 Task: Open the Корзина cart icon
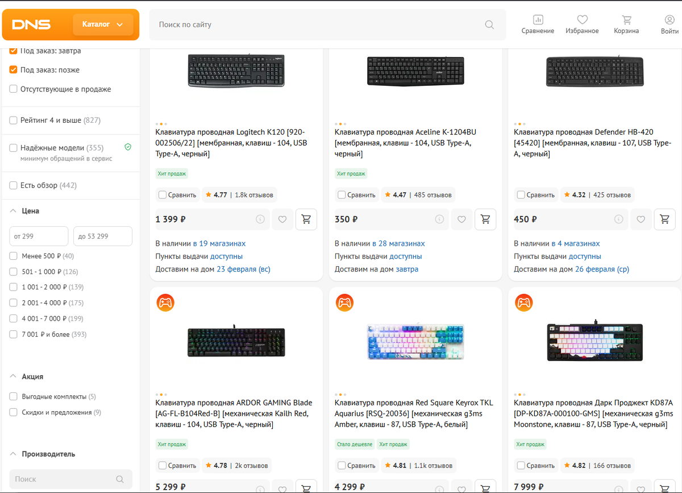click(626, 19)
